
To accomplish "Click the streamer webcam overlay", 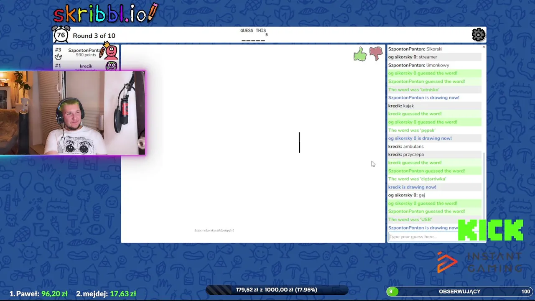I will coord(73,113).
